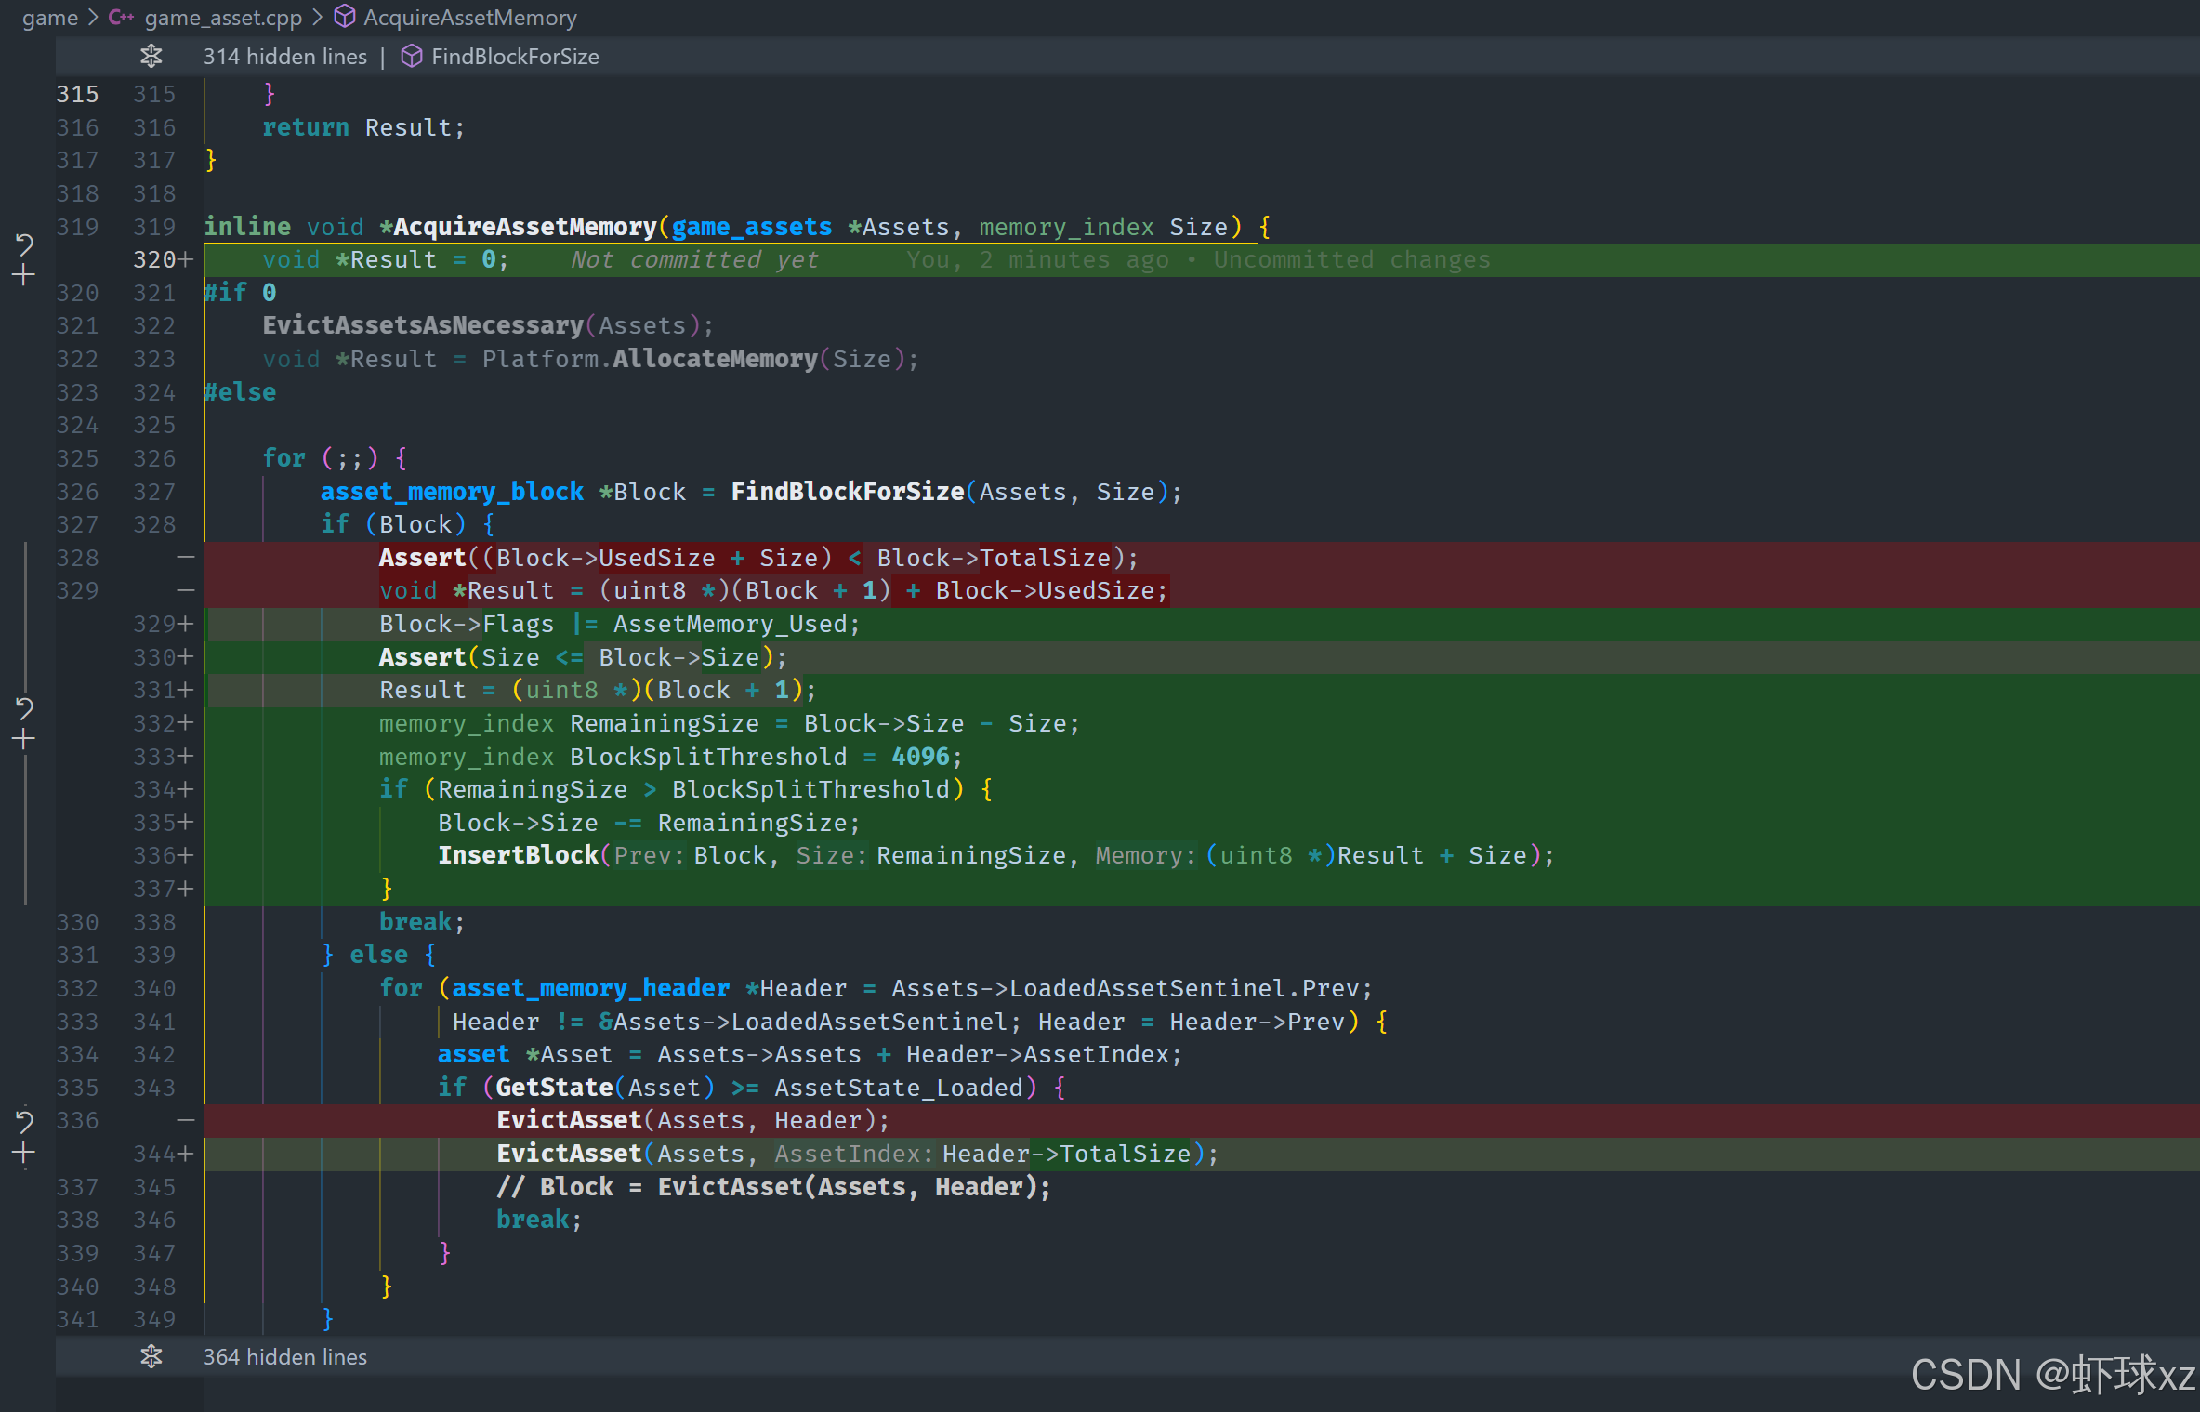The image size is (2200, 1412).
Task: Click LoadedAssetSentinel.Prev on line 340
Action: 1183,989
